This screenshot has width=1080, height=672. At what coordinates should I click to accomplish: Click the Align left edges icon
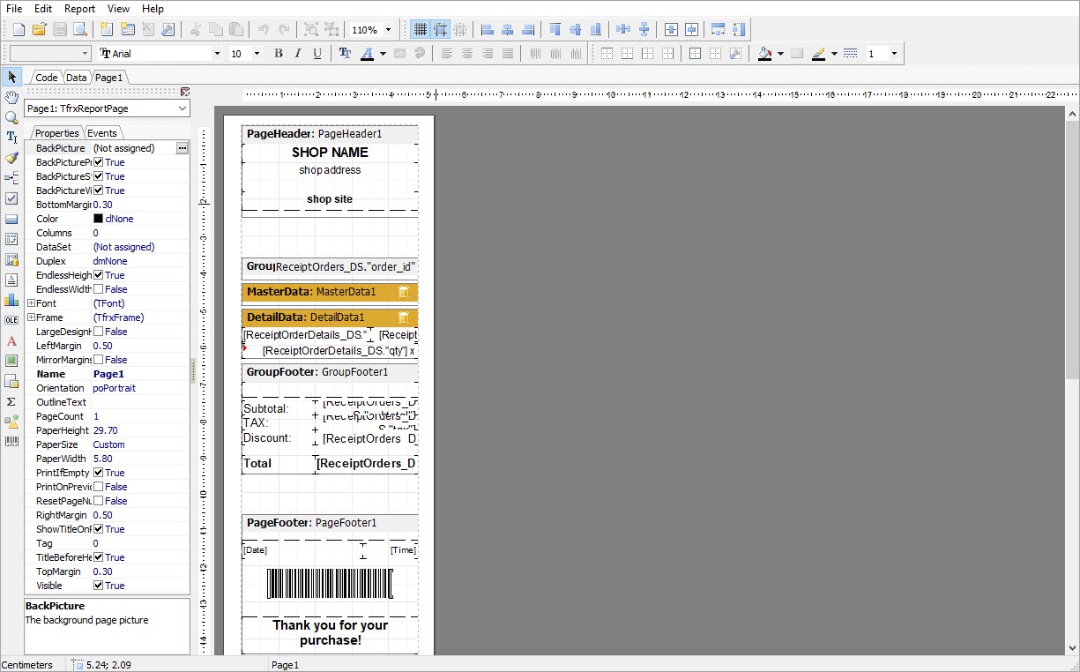click(x=488, y=29)
